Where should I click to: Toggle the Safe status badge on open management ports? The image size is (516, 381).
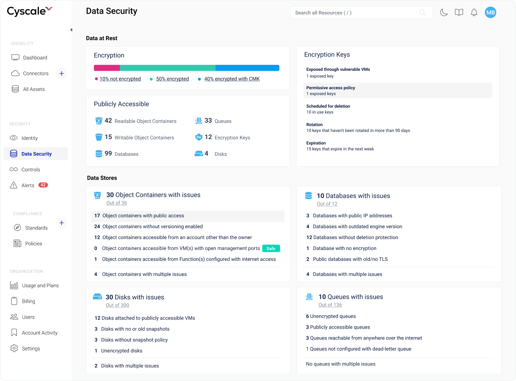click(x=271, y=248)
